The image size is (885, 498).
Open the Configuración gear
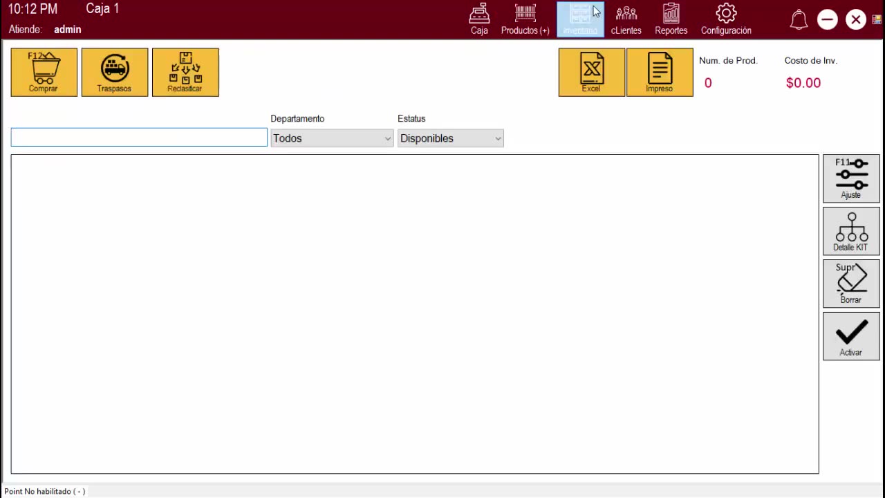[x=726, y=19]
